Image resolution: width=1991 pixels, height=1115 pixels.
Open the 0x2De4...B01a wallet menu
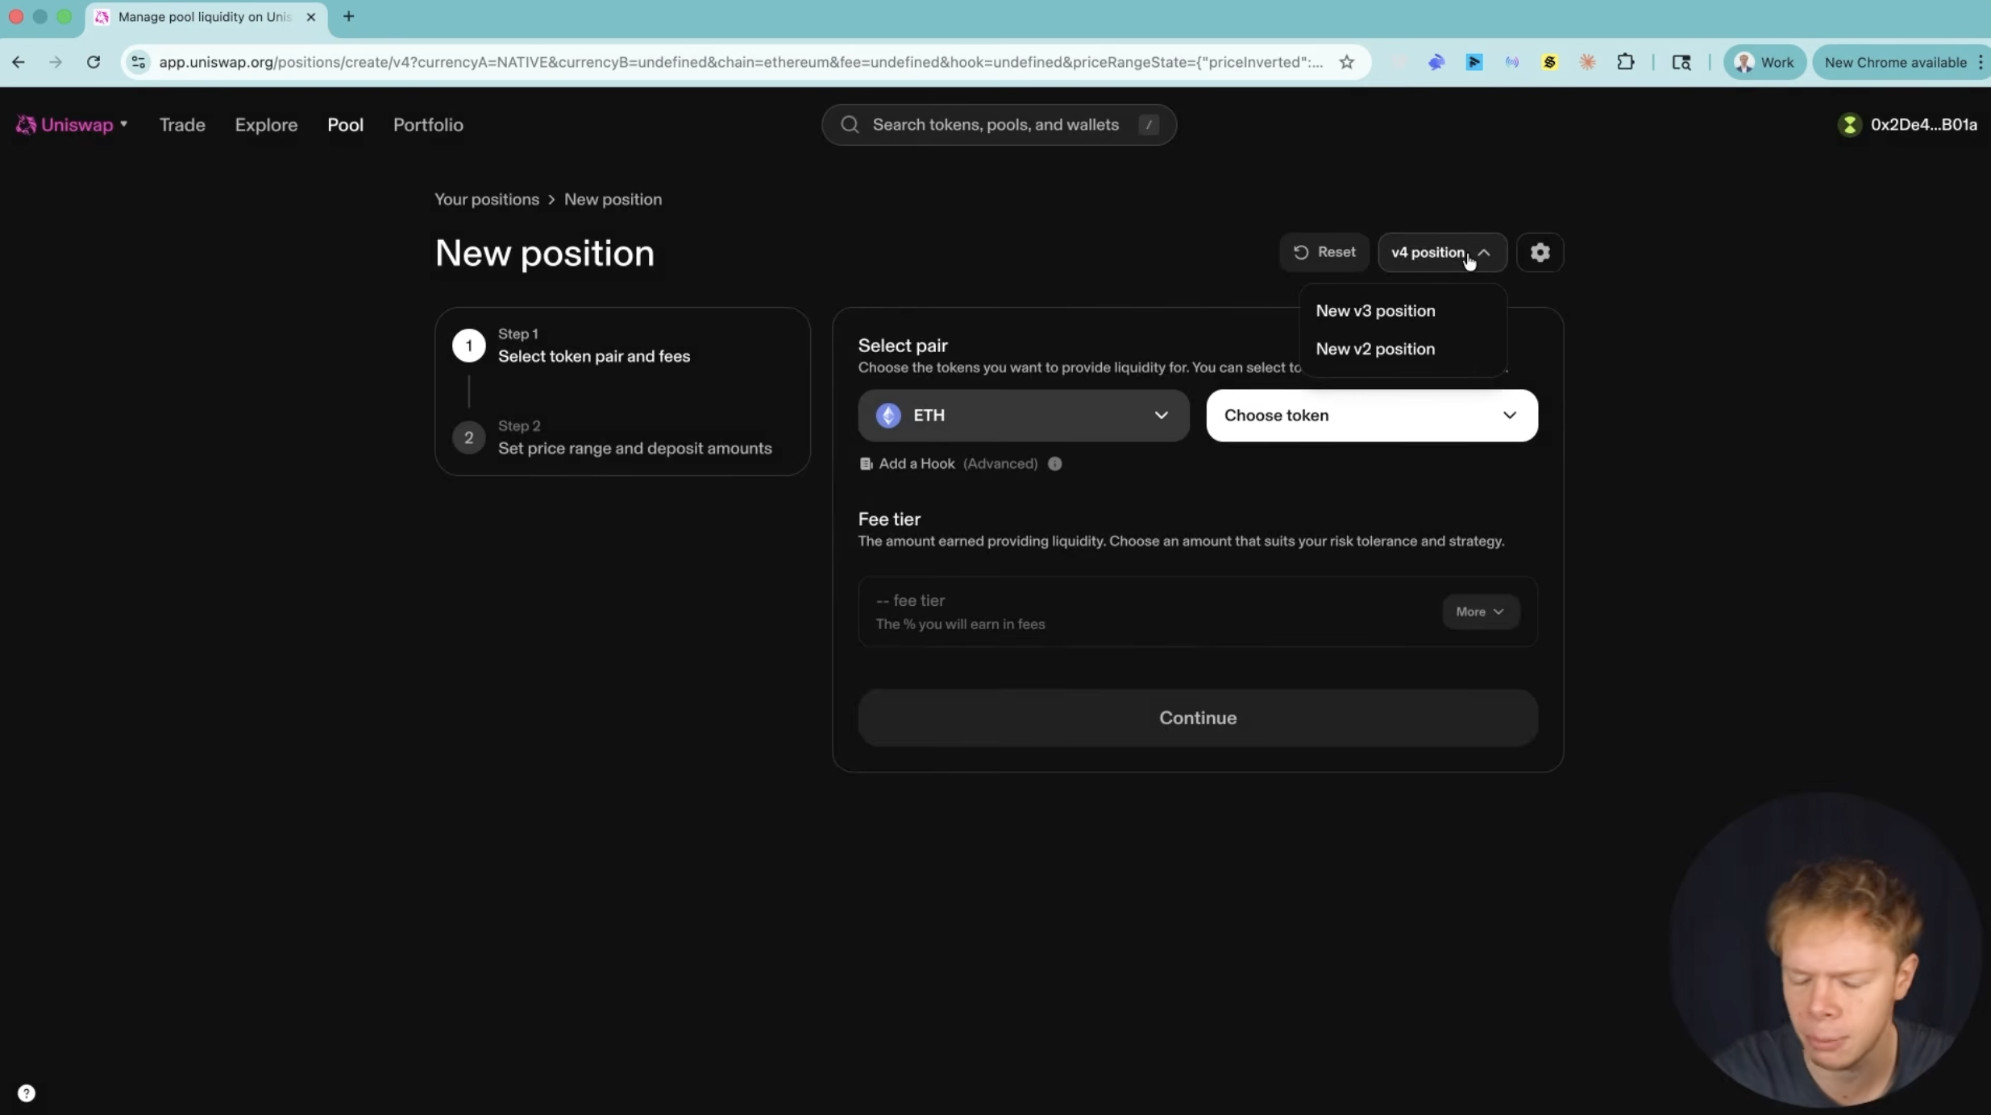(x=1906, y=125)
